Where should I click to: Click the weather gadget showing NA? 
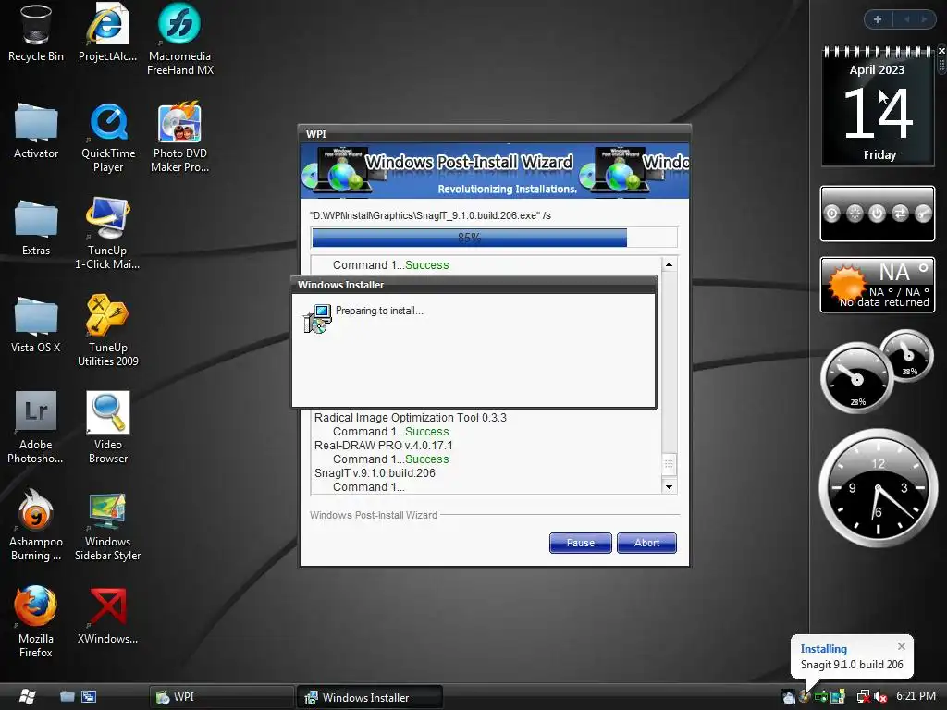[x=878, y=285]
